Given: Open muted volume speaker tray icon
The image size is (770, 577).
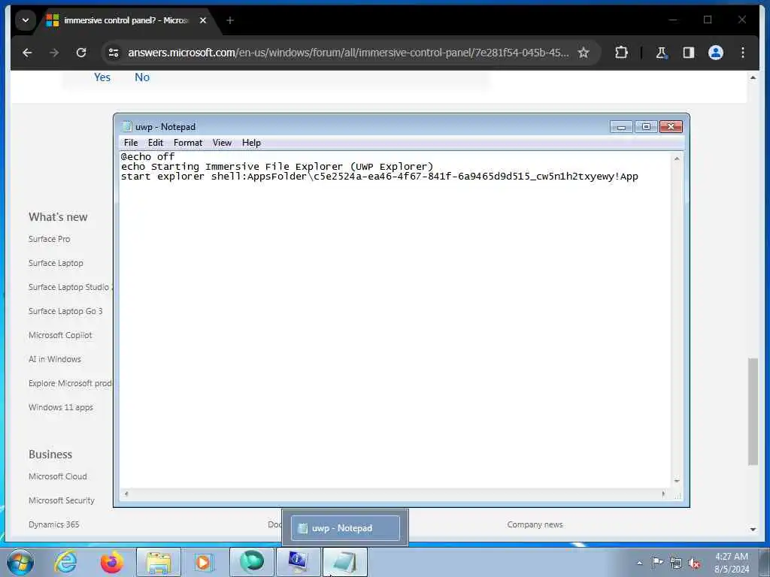Looking at the screenshot, I should point(694,563).
